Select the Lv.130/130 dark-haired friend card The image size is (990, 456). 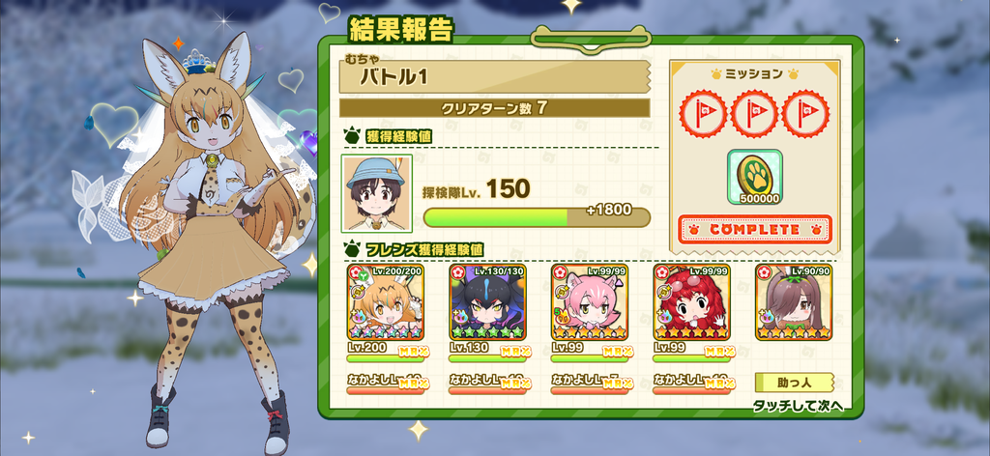487,302
